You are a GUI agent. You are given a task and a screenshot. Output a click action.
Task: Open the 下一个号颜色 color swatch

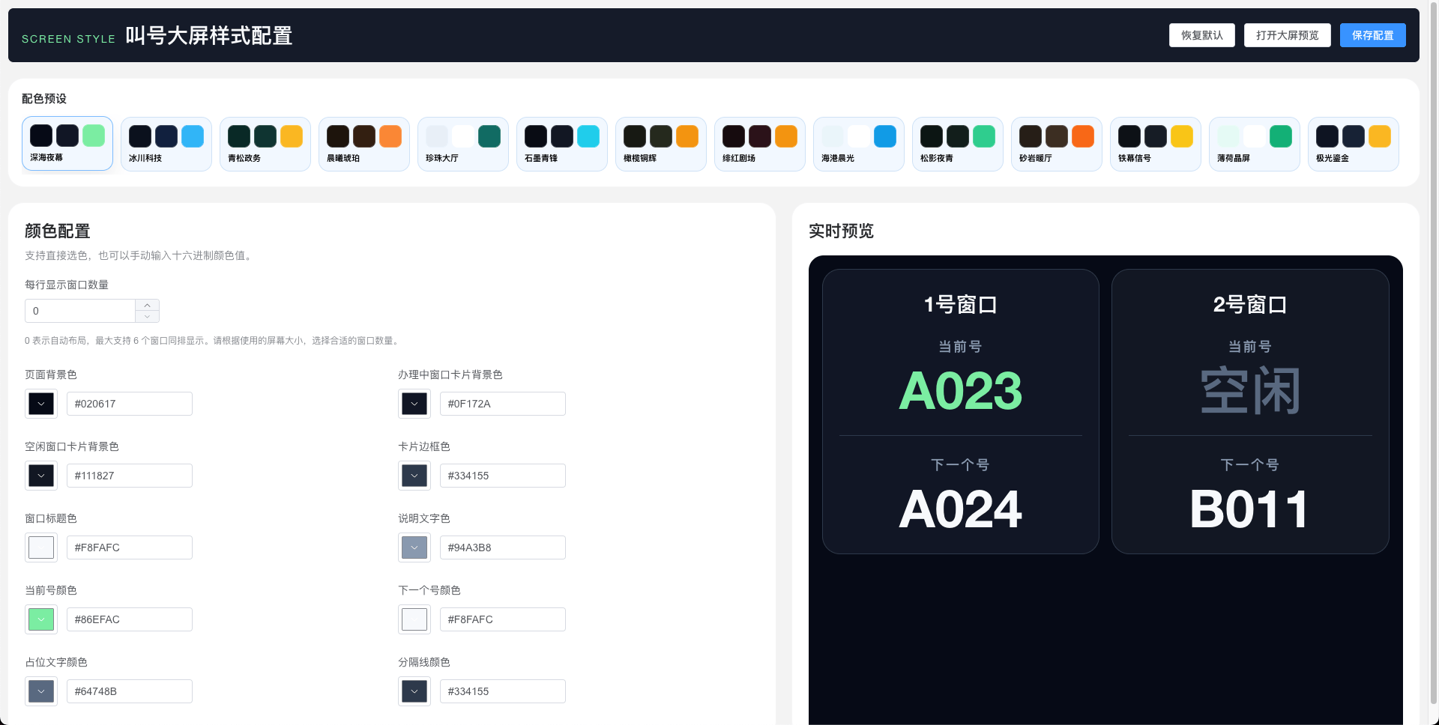[414, 619]
